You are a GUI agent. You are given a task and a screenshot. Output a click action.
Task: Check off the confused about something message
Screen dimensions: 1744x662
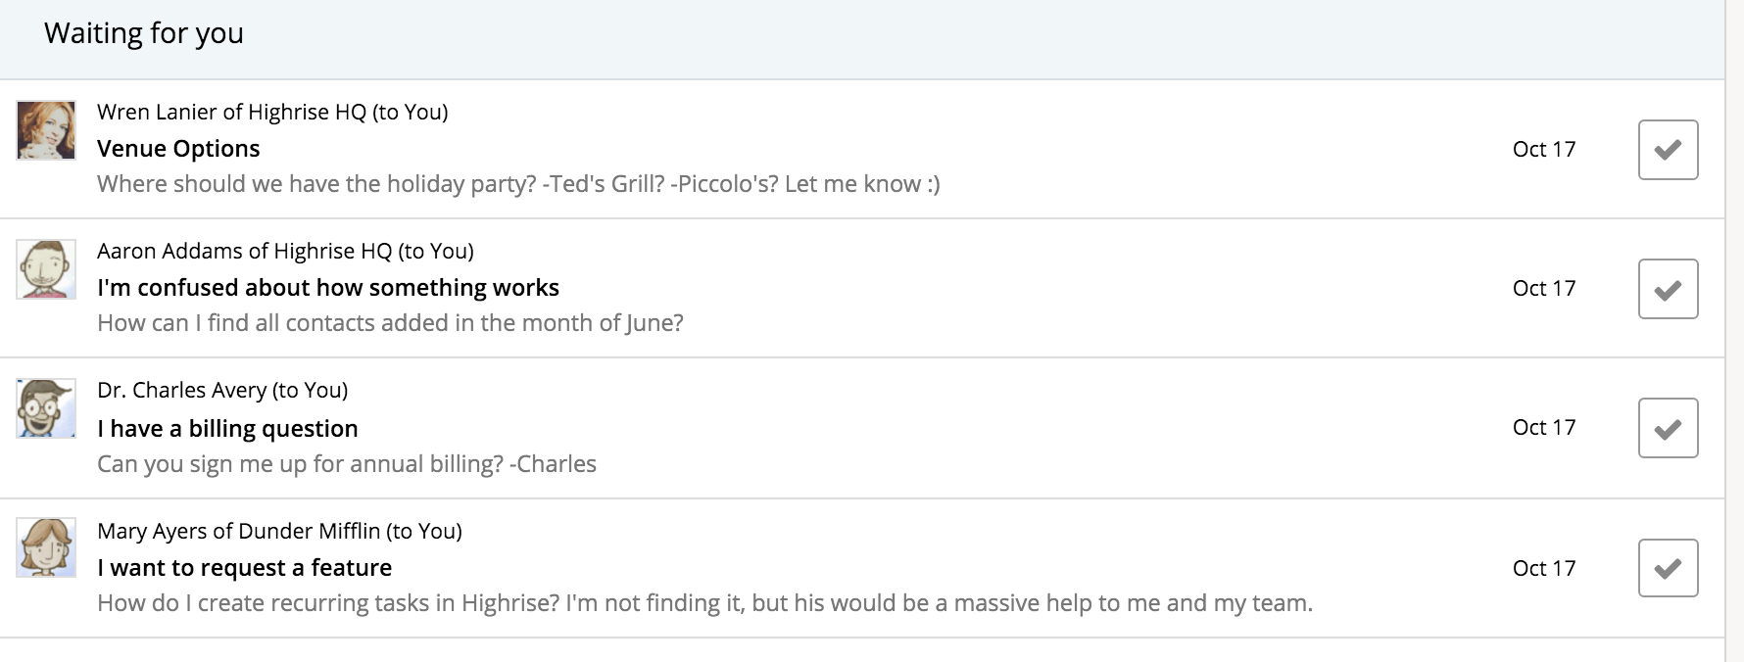pyautogui.click(x=1668, y=289)
